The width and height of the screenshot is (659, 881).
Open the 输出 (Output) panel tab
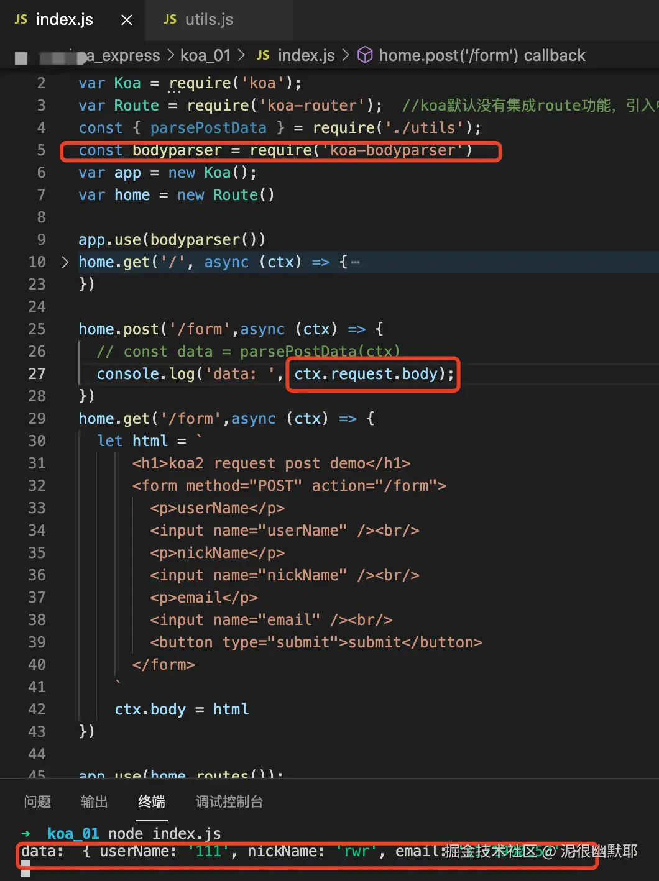[94, 801]
